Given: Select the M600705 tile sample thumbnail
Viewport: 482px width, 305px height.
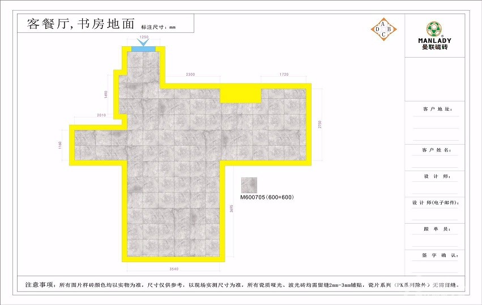Looking at the screenshot, I should click(249, 185).
